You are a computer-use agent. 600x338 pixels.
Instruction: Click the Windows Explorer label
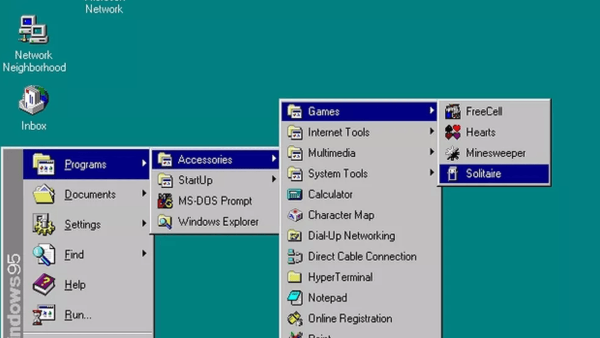pyautogui.click(x=218, y=222)
